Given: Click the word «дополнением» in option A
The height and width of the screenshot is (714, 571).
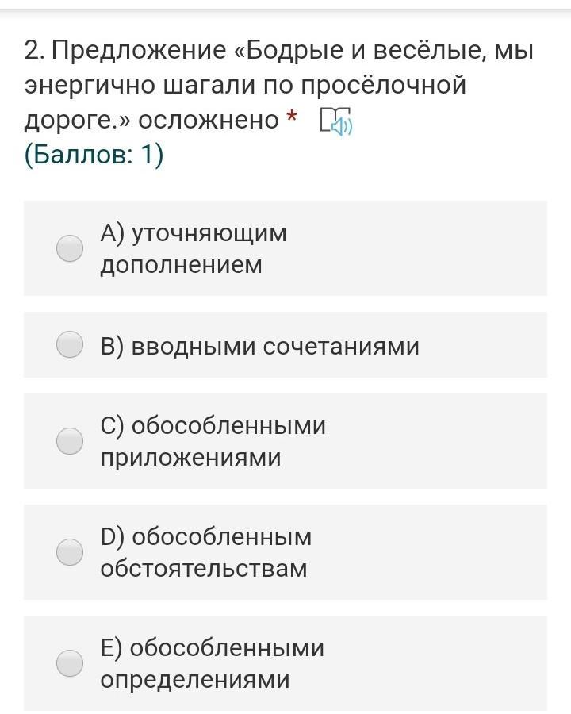Looking at the screenshot, I should click(x=181, y=265).
